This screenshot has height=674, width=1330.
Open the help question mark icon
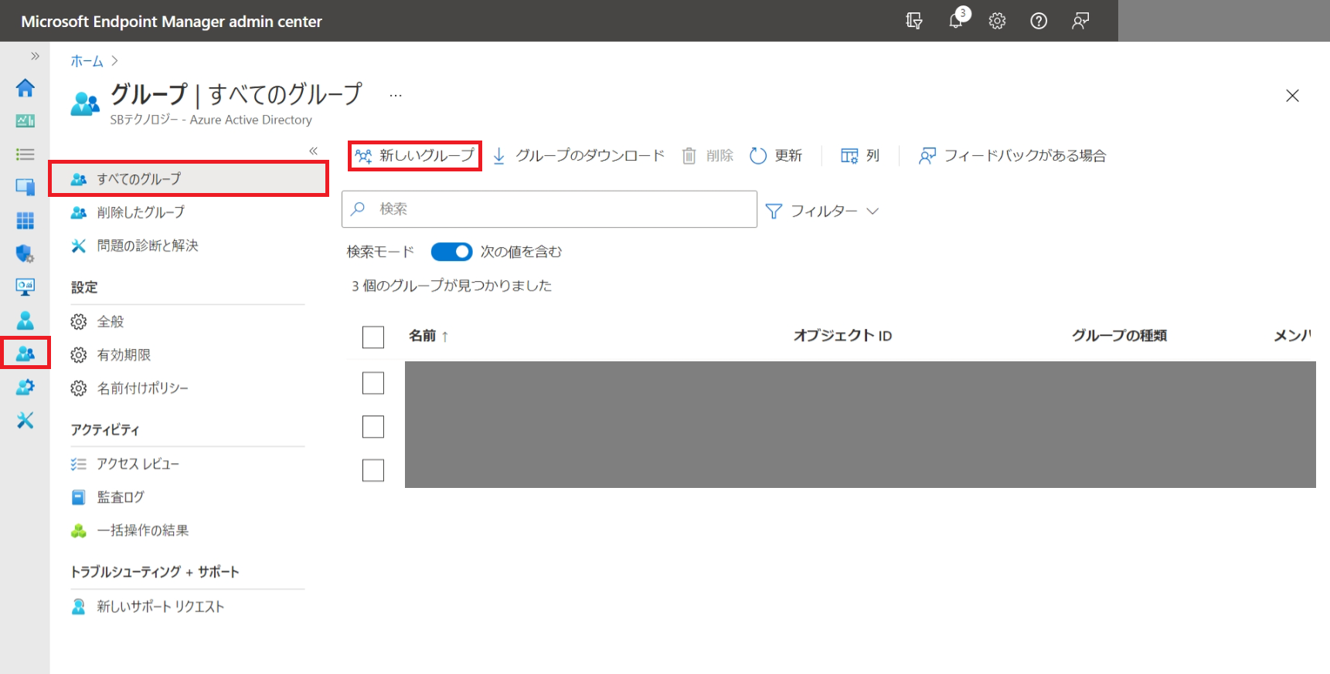[x=1039, y=21]
